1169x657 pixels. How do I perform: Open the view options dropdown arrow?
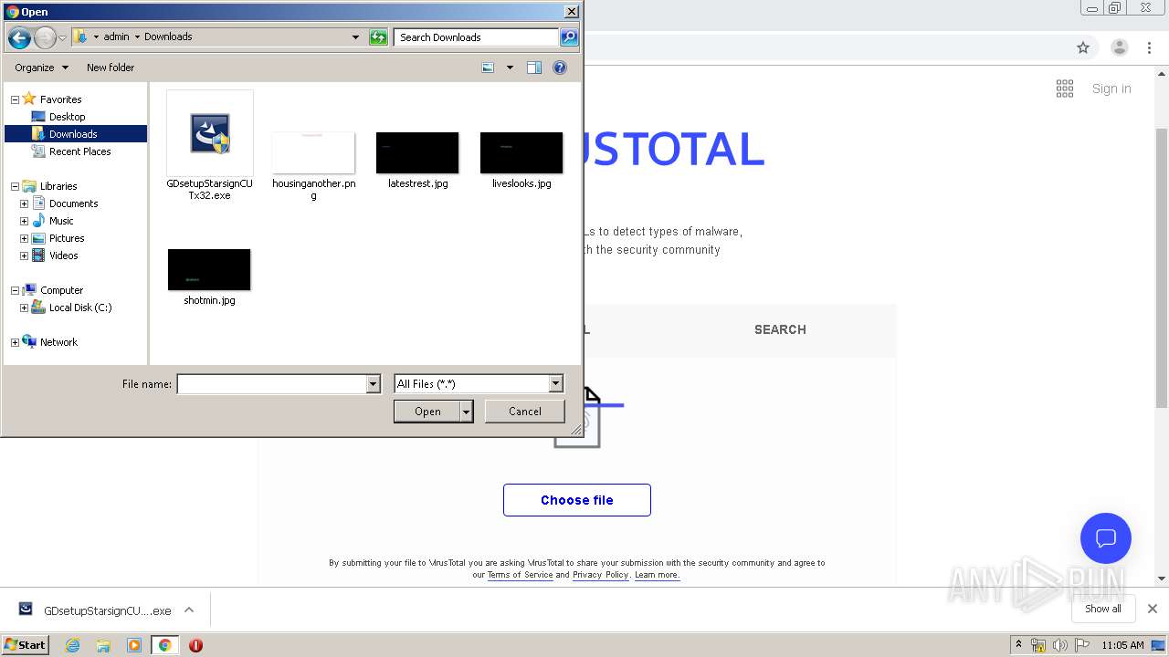510,68
